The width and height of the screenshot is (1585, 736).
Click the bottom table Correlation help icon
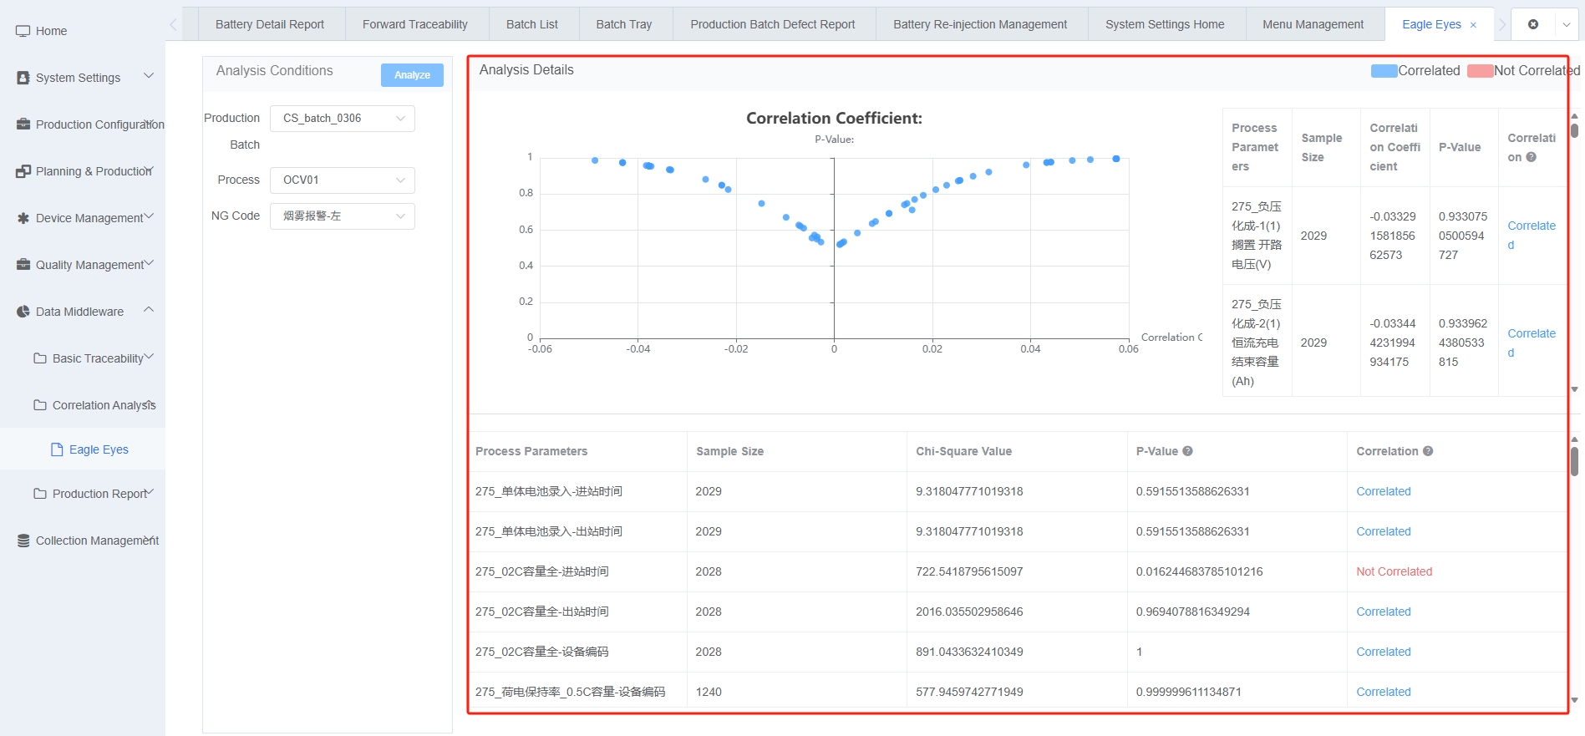[x=1428, y=451]
